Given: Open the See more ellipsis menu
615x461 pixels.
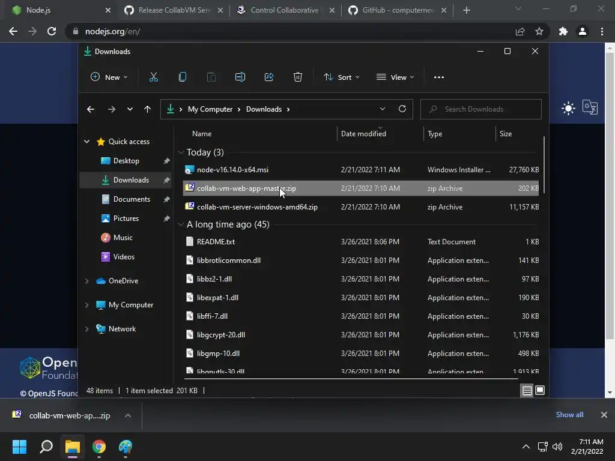Looking at the screenshot, I should (439, 77).
